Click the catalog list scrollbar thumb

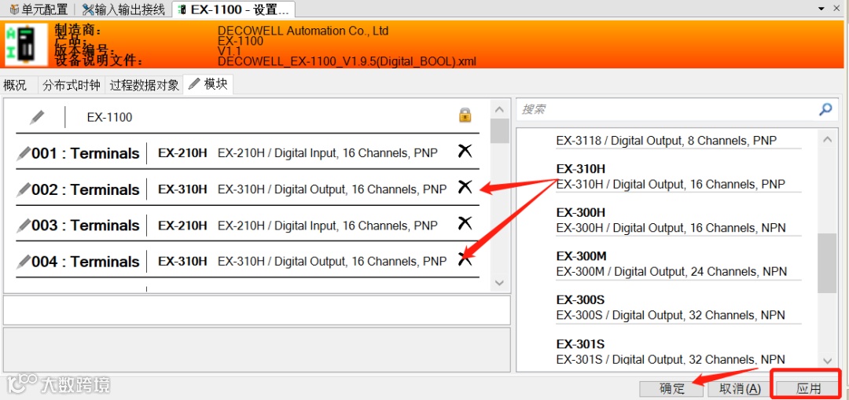click(x=827, y=263)
